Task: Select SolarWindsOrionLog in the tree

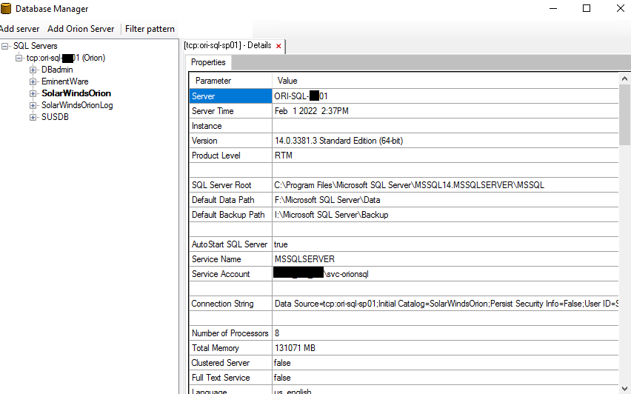Action: click(77, 105)
